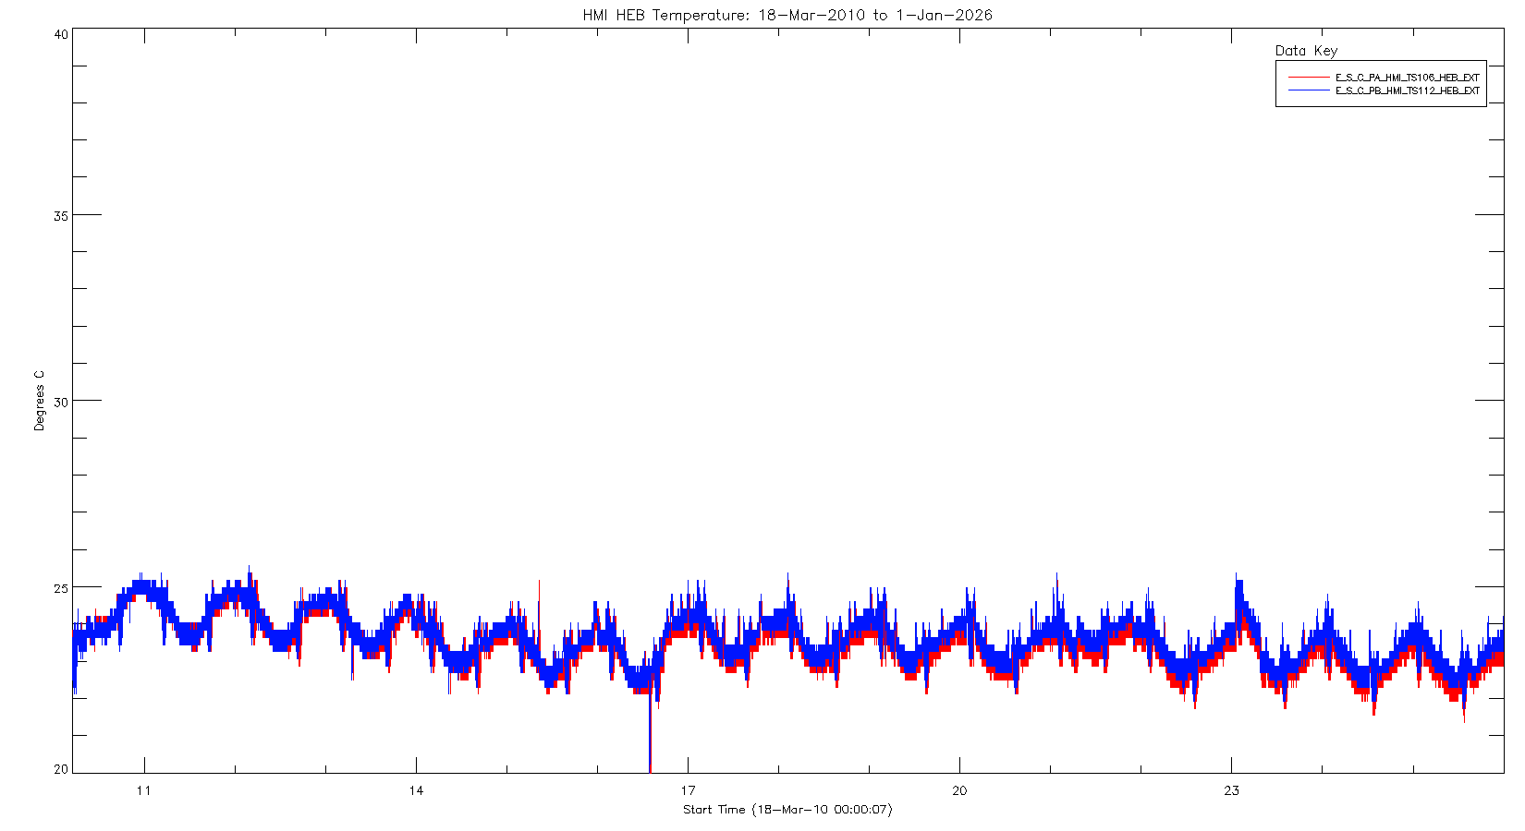Select the E_S_C_PB_HMI_TS112_HEB_EXT legend label

coord(1407,90)
